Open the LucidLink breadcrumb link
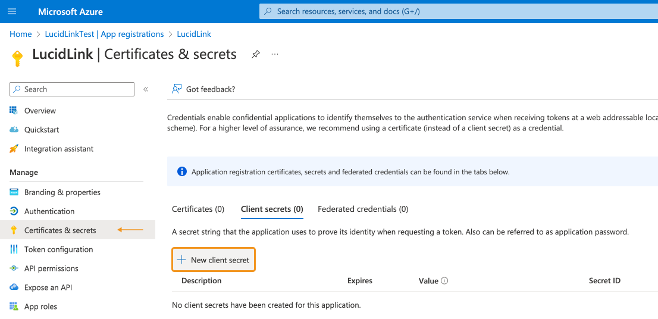 coord(194,34)
